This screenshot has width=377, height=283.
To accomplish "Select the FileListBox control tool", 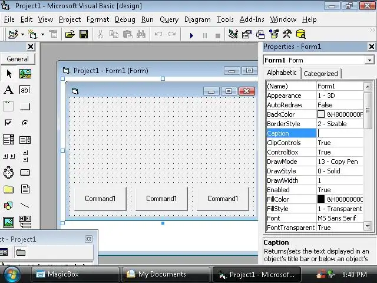I will pos(25,189).
